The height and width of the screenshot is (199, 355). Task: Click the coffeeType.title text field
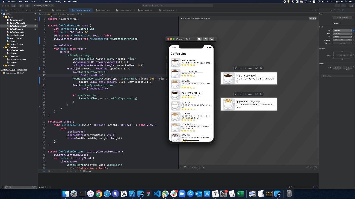(x=342, y=17)
